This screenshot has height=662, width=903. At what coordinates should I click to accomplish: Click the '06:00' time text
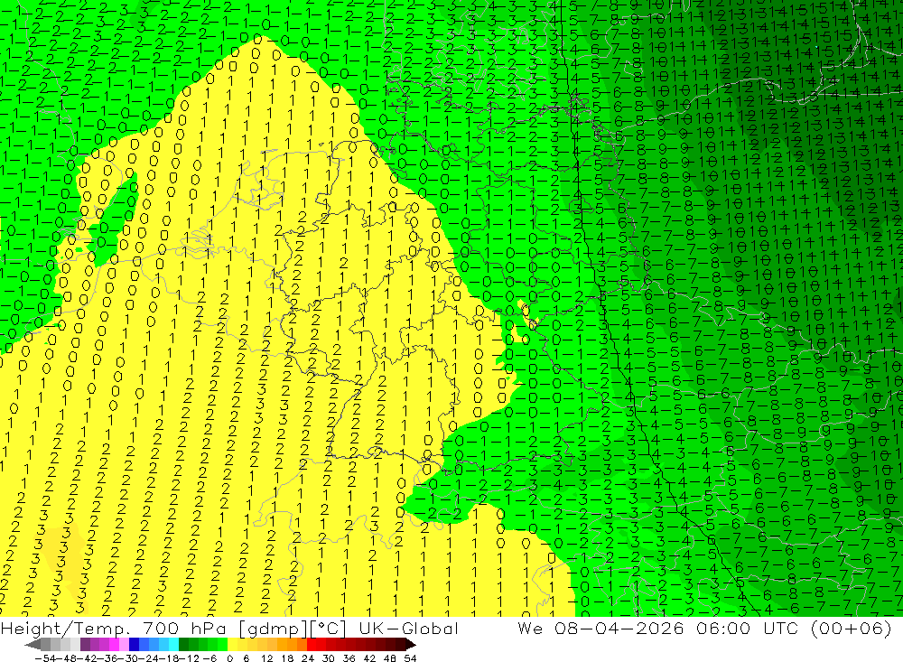tap(722, 628)
